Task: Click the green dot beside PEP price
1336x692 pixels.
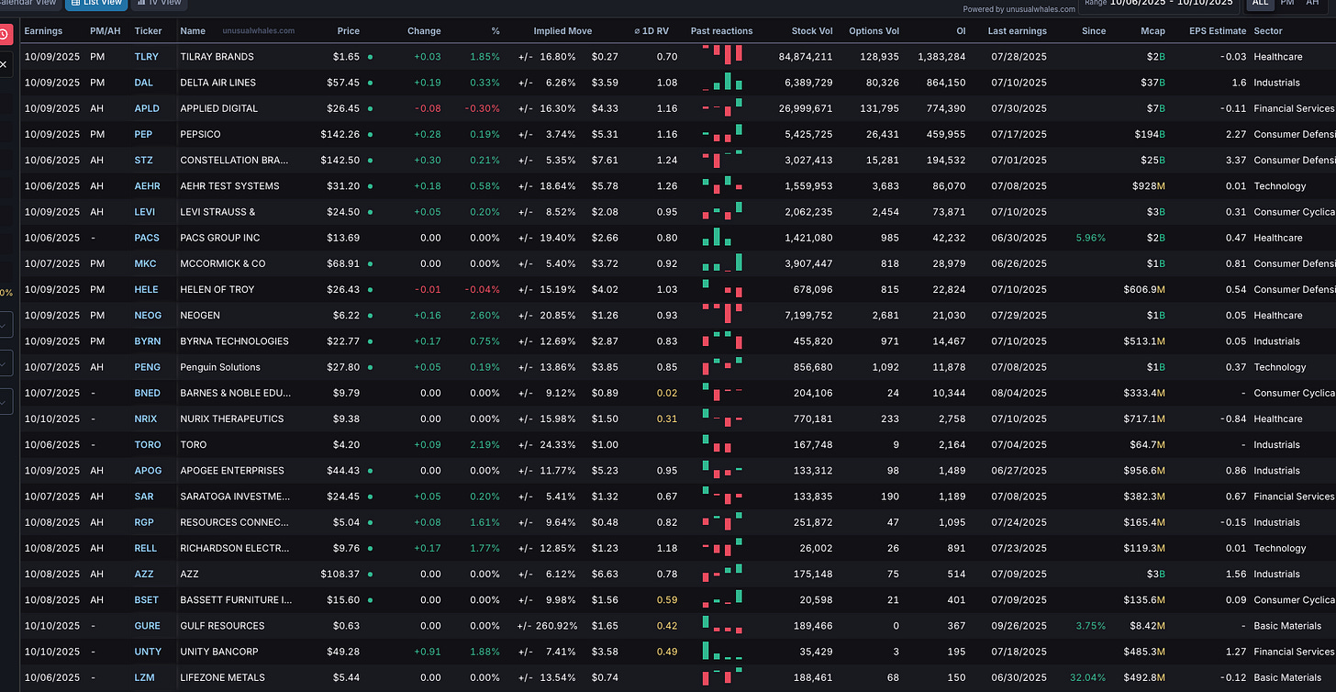Action: pos(370,134)
